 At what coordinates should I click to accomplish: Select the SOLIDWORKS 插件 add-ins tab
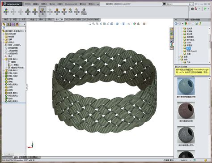click(73, 20)
